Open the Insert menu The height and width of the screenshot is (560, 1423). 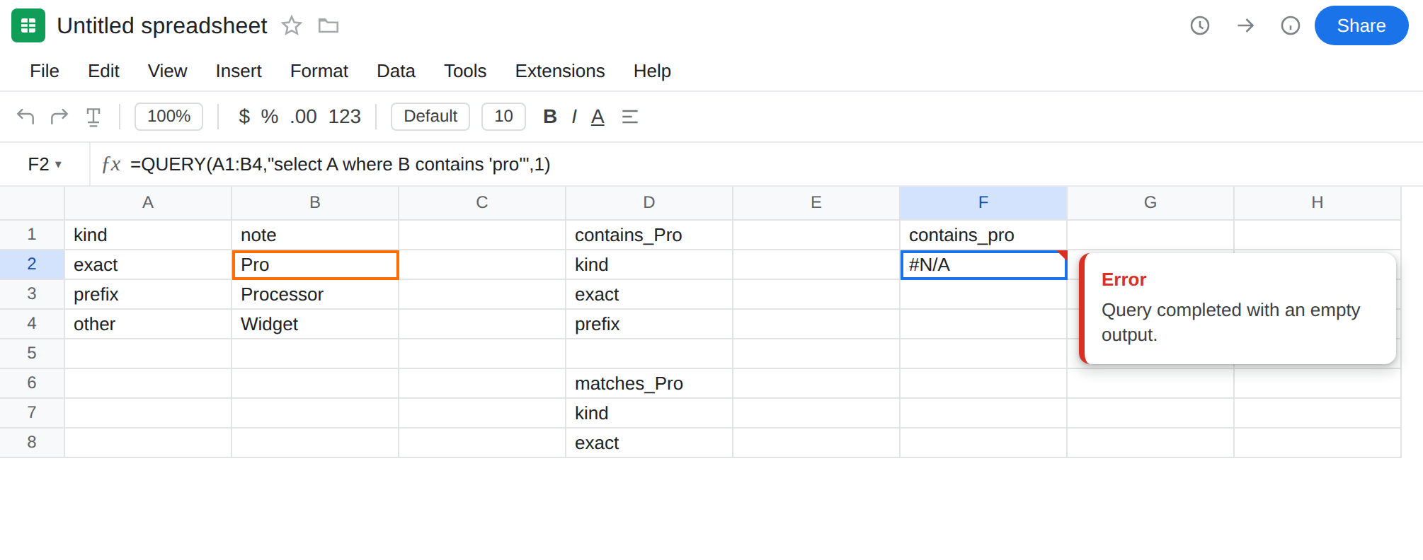click(239, 71)
